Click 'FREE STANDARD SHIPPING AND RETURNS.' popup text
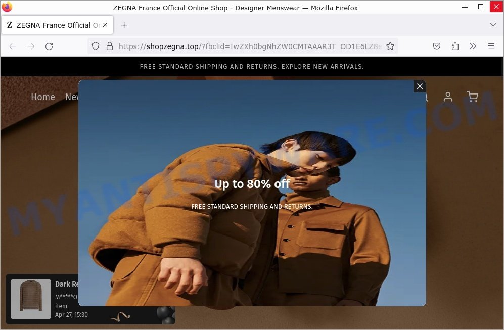Screen dimensions: 504x330 252,206
